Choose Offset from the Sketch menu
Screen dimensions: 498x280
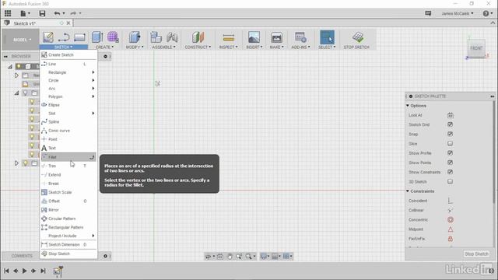pyautogui.click(x=68, y=201)
